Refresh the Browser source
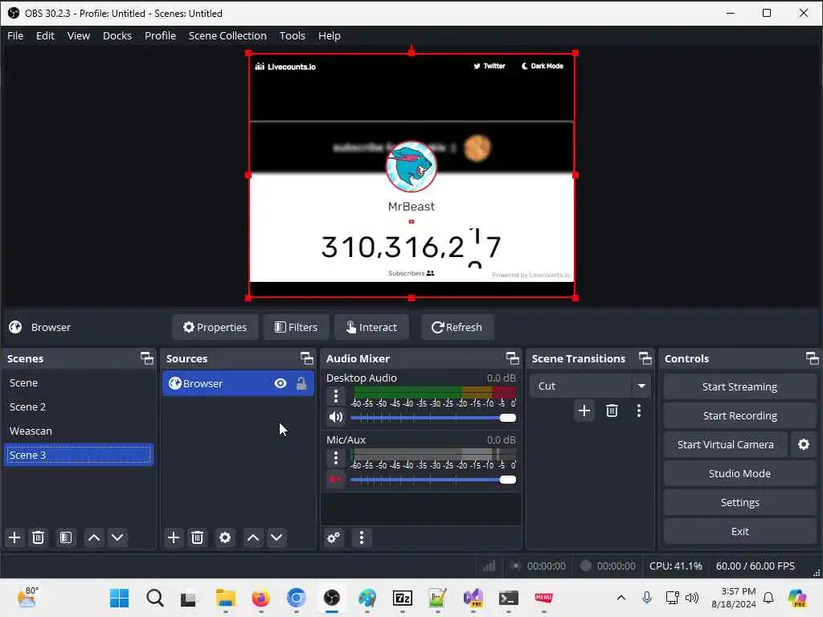 (x=457, y=328)
